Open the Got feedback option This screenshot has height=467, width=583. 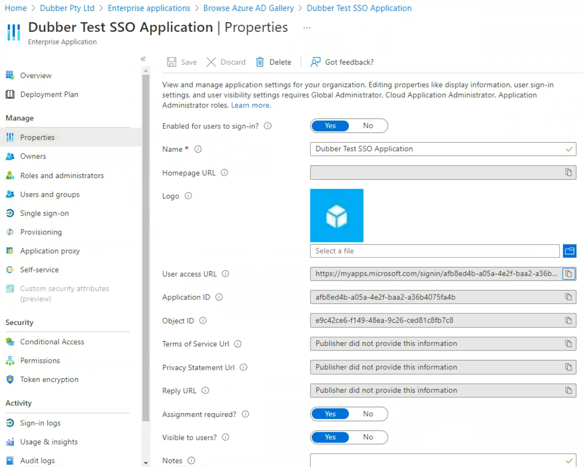[342, 62]
